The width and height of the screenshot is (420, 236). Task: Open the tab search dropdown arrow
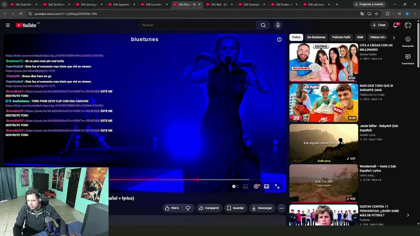point(4,5)
